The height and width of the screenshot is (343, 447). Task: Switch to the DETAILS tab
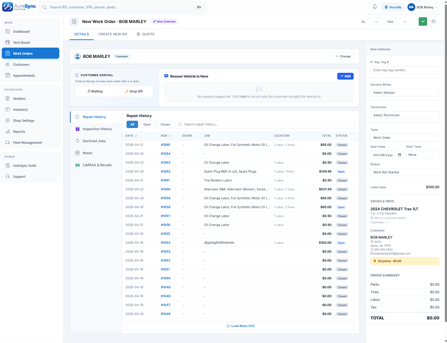82,34
